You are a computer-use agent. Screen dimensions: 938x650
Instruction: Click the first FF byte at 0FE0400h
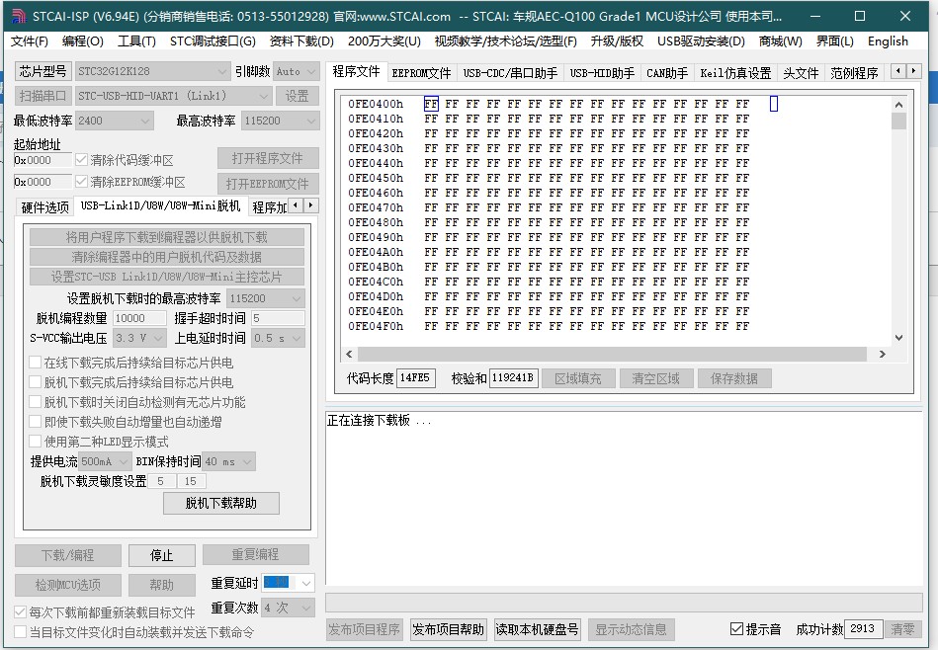431,104
